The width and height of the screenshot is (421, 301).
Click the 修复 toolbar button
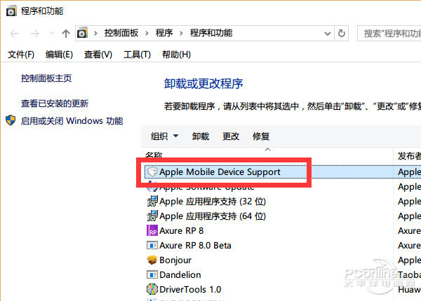[261, 136]
